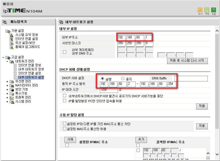The image size is (220, 161).
Task: Collapse the 네트워크 관리 tree node
Action: pos(7,62)
